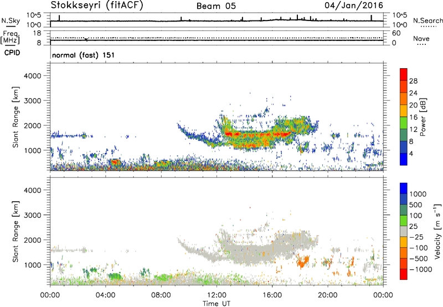Image resolution: width=443 pixels, height=307 pixels.
Task: Click the 'Nave' legend label
Action: [421, 38]
